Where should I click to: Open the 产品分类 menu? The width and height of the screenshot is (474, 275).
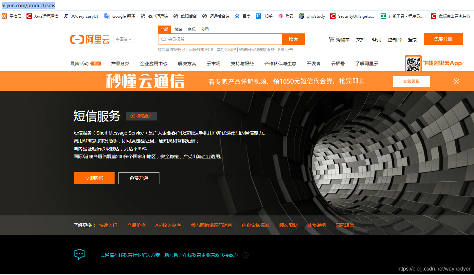(x=120, y=64)
